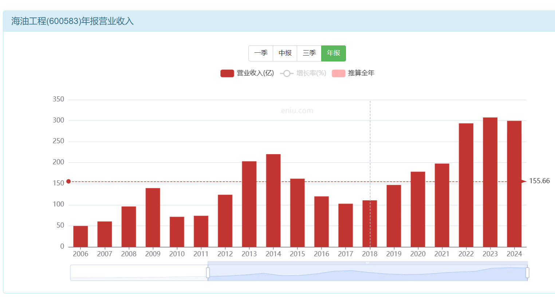Click the 2006 revenue bar
Screen dimensions: 555x297
[80, 236]
